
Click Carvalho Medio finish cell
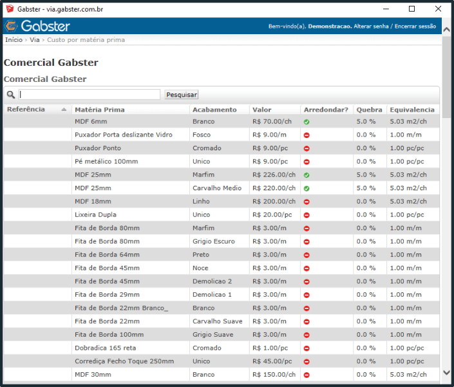coord(217,188)
